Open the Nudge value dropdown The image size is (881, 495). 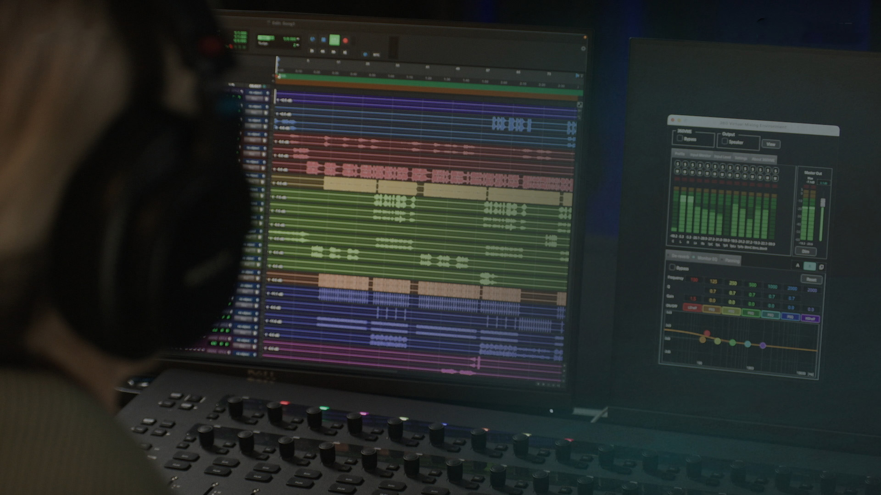click(298, 45)
